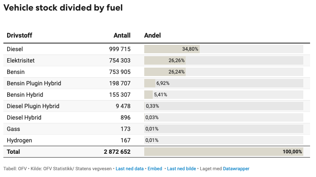Image resolution: width=316 pixels, height=177 pixels.
Task: Open the Datawrapper link
Action: [x=236, y=169]
